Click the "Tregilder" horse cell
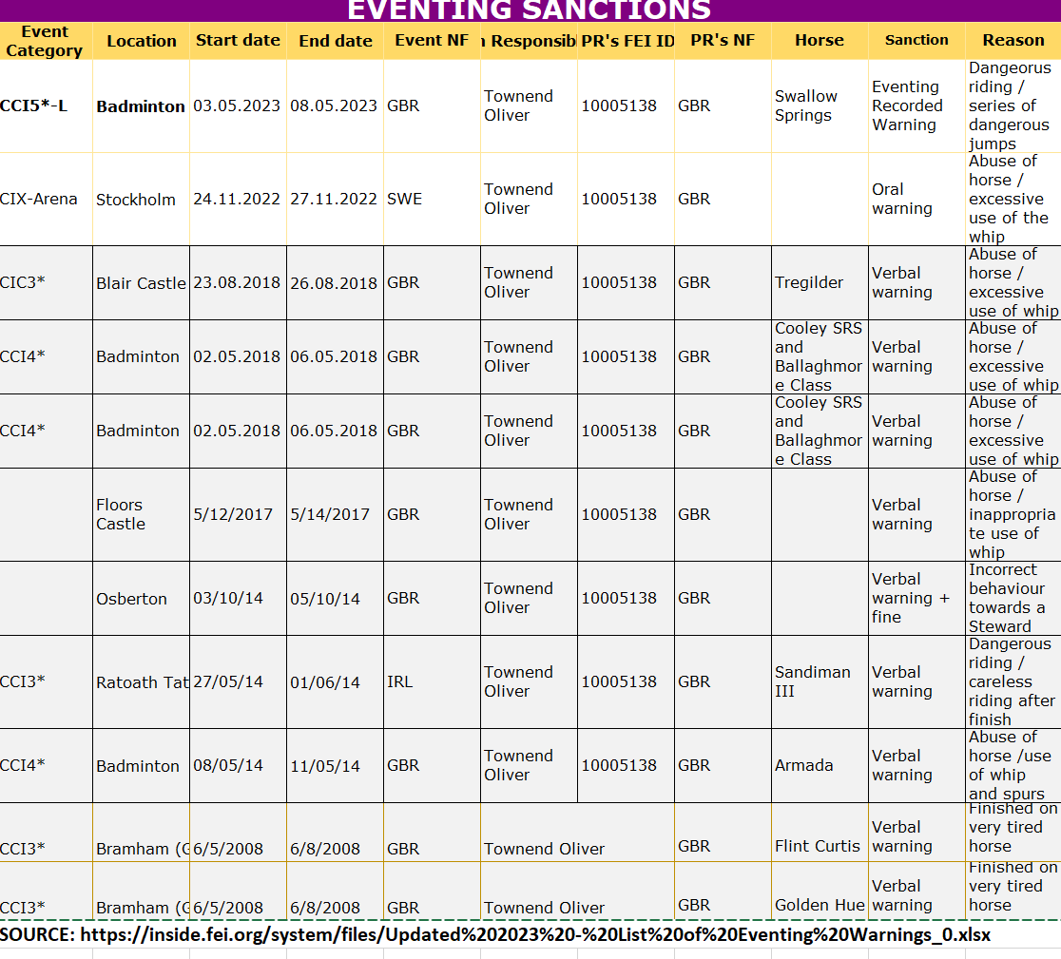Screen dimensions: 1061x959 coord(820,282)
